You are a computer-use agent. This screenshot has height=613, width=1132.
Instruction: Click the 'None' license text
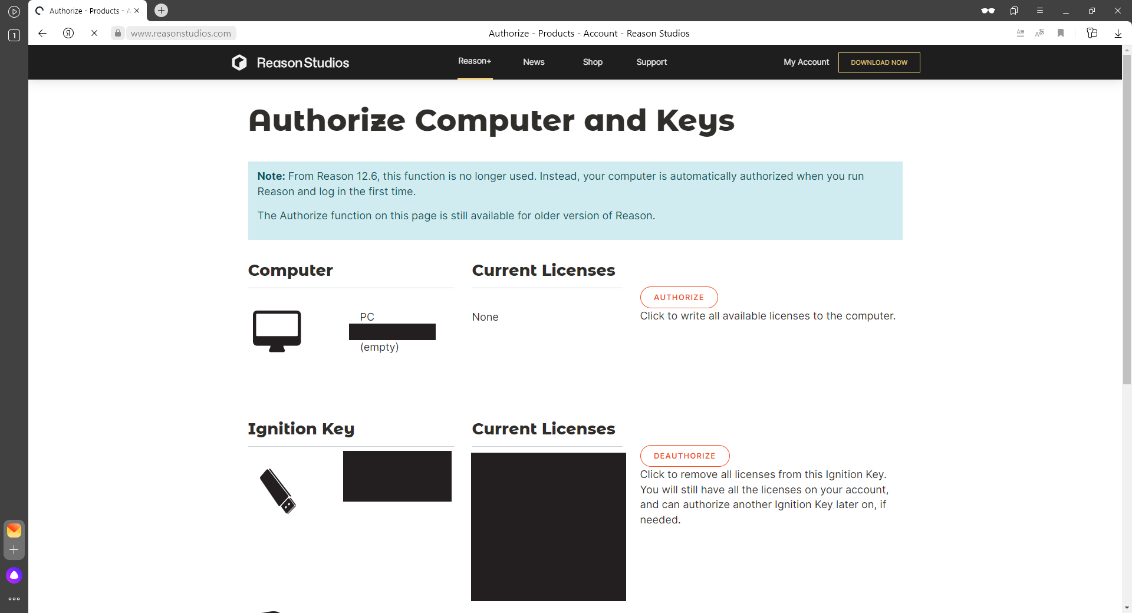coord(485,317)
